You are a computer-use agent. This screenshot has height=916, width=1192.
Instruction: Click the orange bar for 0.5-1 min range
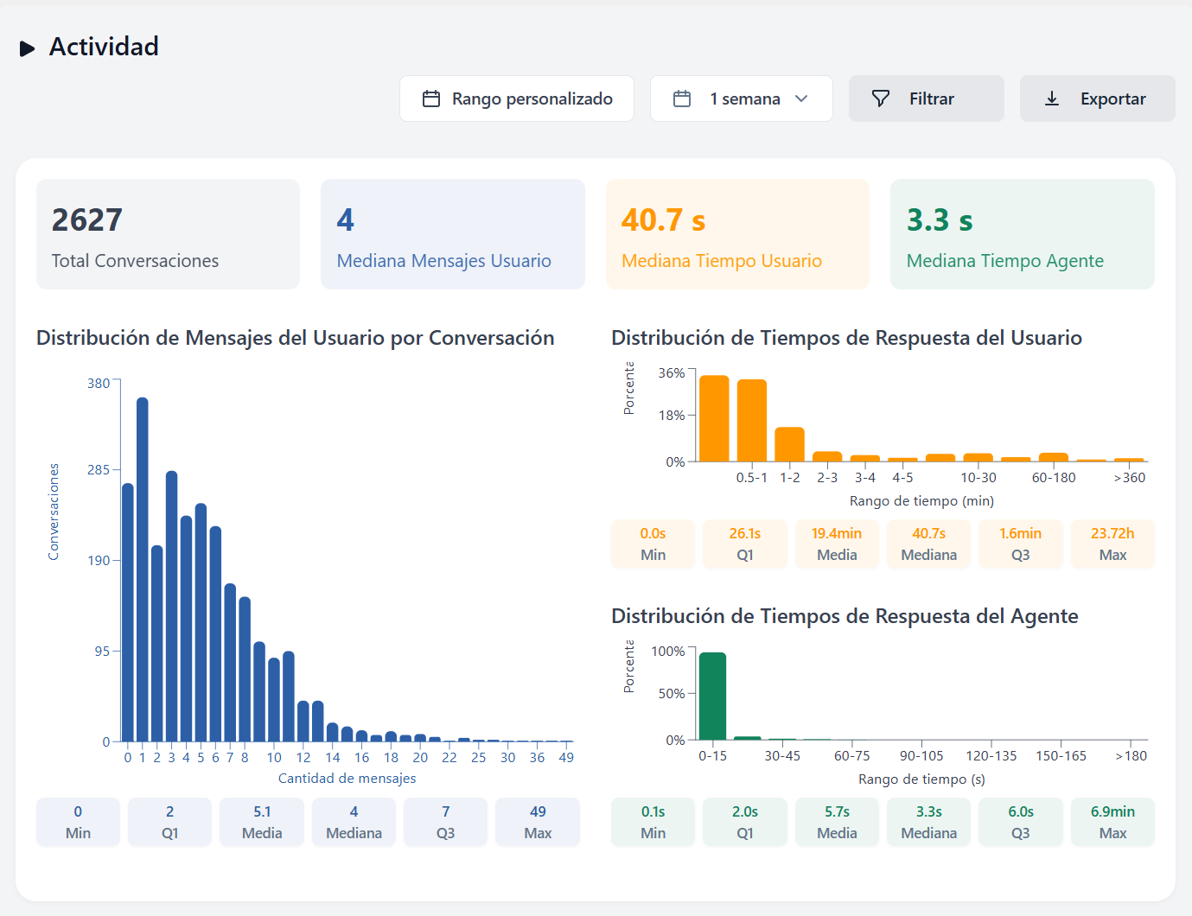752,420
